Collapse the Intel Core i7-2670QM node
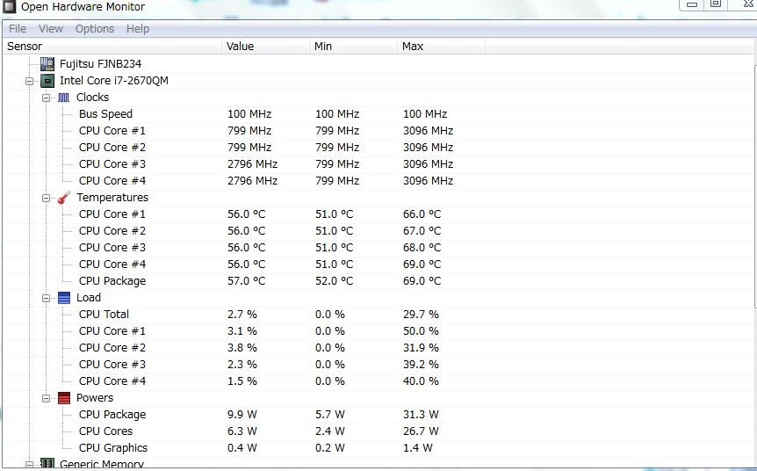Screen dimensions: 757x471 pyautogui.click(x=30, y=81)
